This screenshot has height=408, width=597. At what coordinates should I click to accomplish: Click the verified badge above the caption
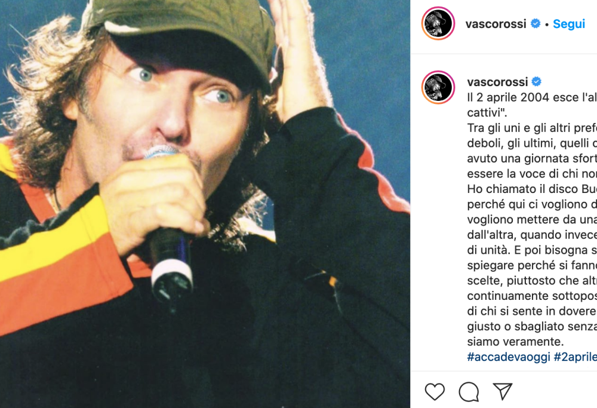coord(537,81)
